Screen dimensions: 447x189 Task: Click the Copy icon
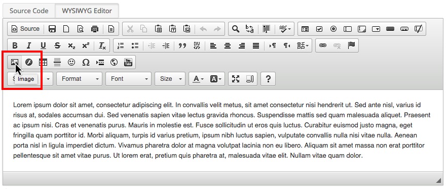point(144,29)
